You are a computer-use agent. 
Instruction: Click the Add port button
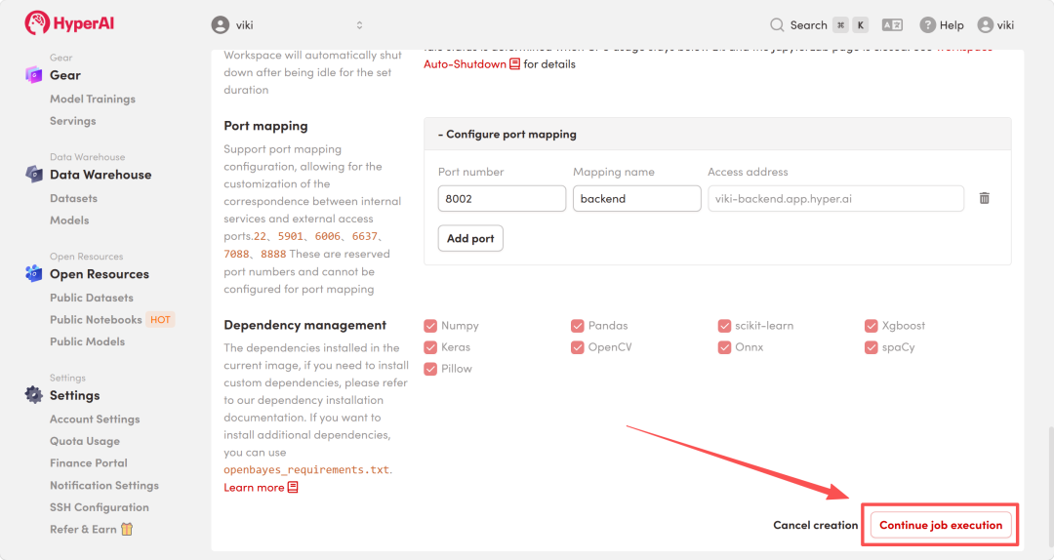pos(470,238)
